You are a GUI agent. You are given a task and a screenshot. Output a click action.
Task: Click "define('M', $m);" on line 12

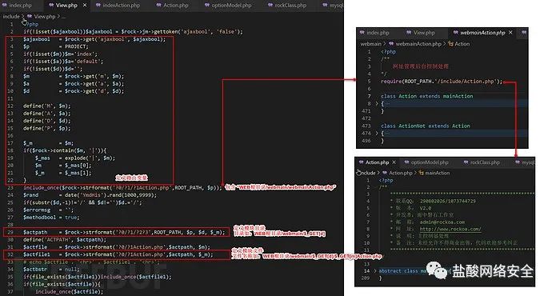click(47, 106)
